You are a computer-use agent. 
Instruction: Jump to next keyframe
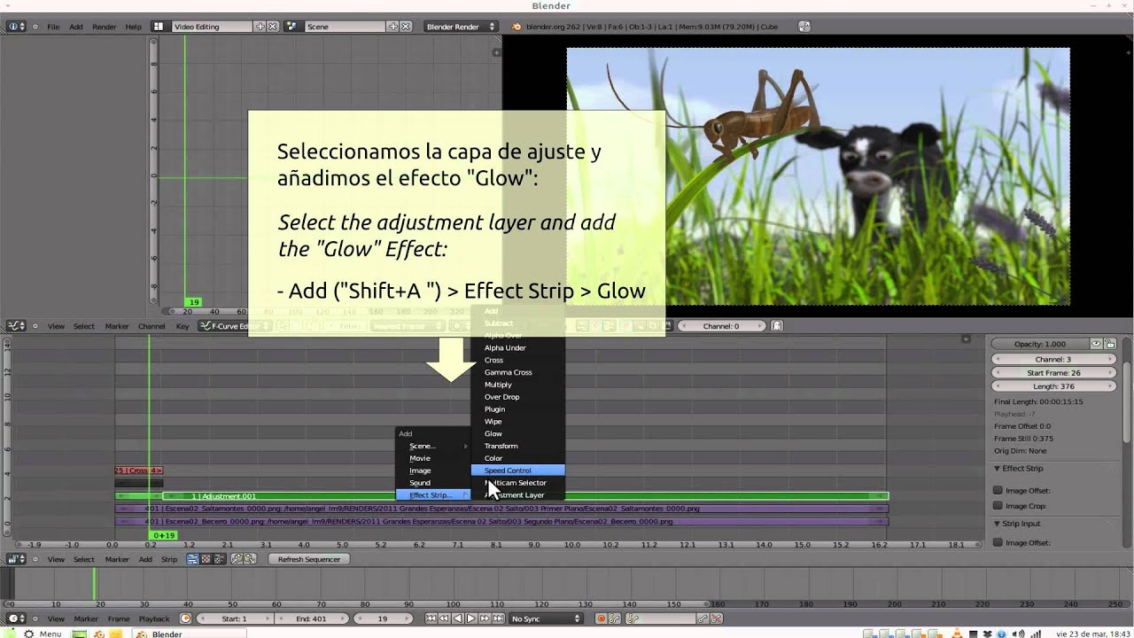pyautogui.click(x=485, y=619)
